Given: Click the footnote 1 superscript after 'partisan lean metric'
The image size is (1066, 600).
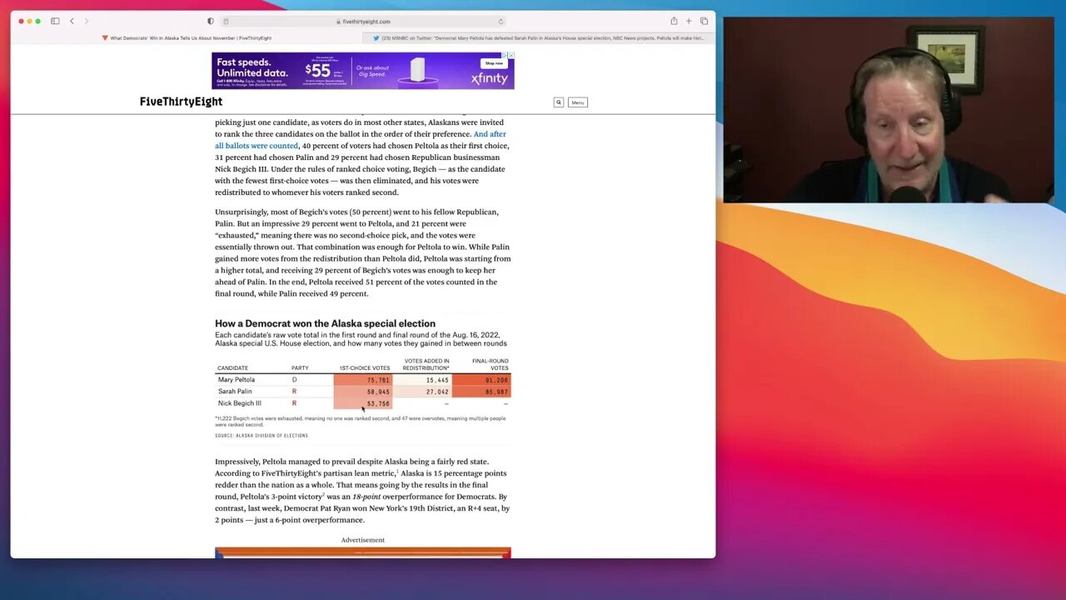Looking at the screenshot, I should (397, 471).
